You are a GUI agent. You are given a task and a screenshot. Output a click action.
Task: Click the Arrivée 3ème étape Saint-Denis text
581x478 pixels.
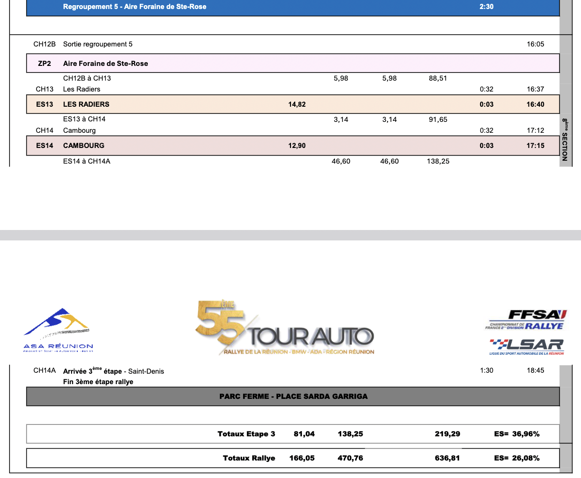[x=113, y=371]
